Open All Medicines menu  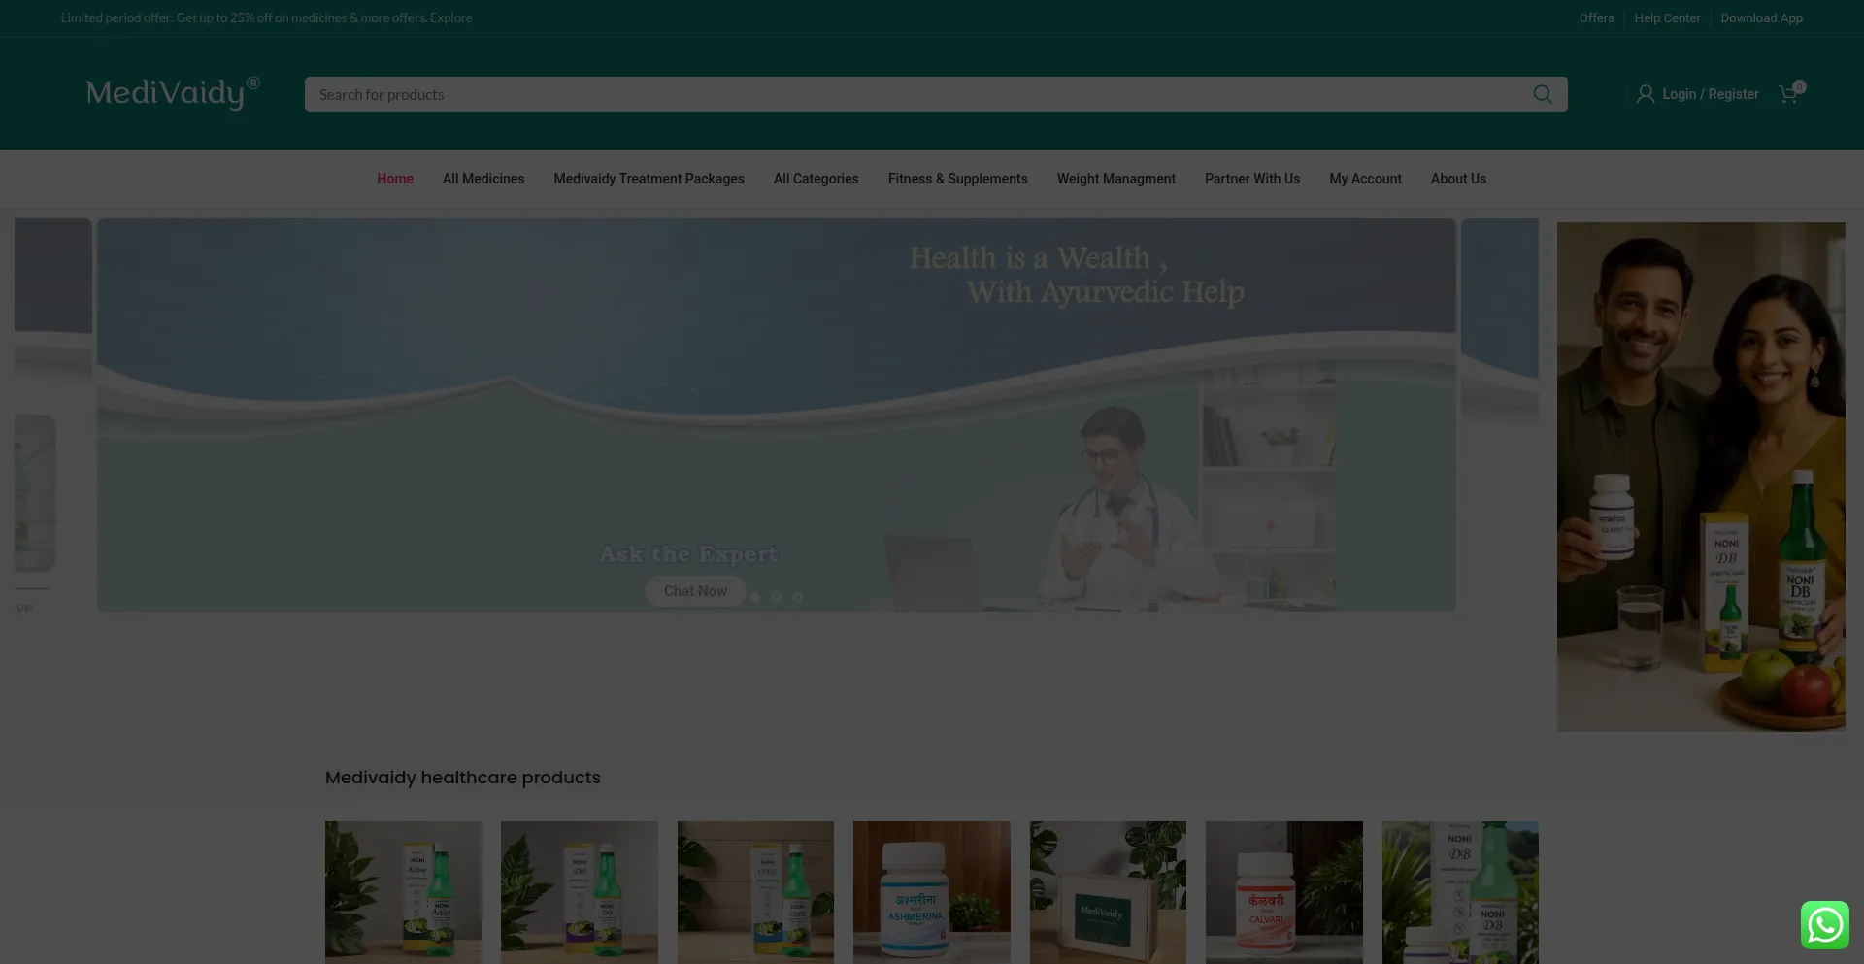[x=483, y=179]
